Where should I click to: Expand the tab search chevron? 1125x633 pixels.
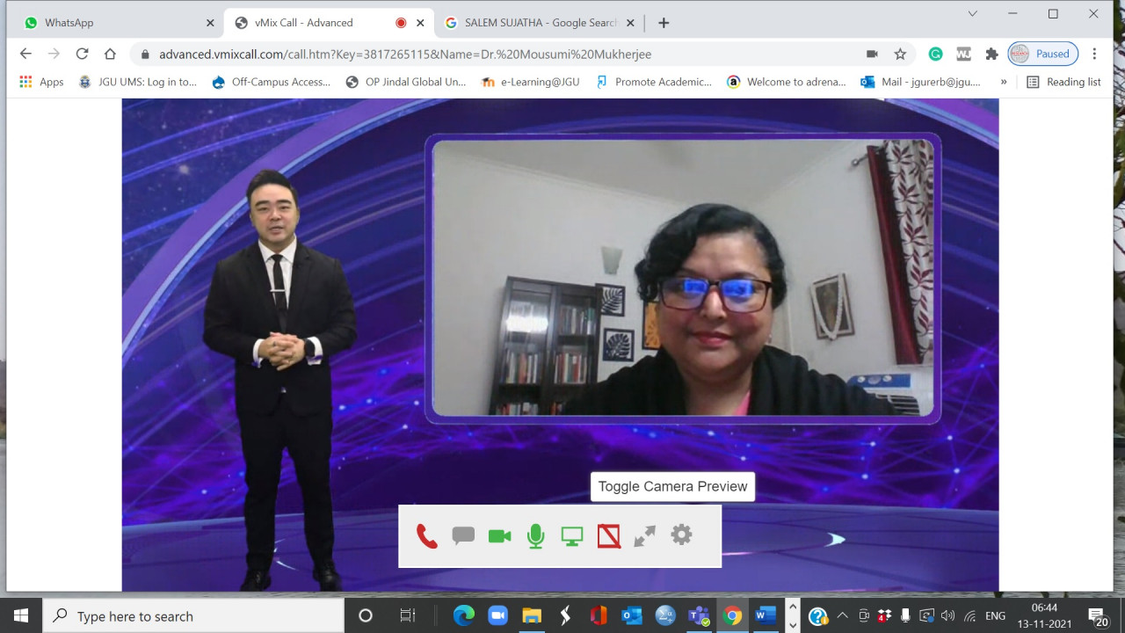tap(972, 14)
